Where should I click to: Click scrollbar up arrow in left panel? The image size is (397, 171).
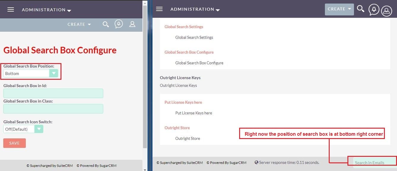click(x=145, y=3)
